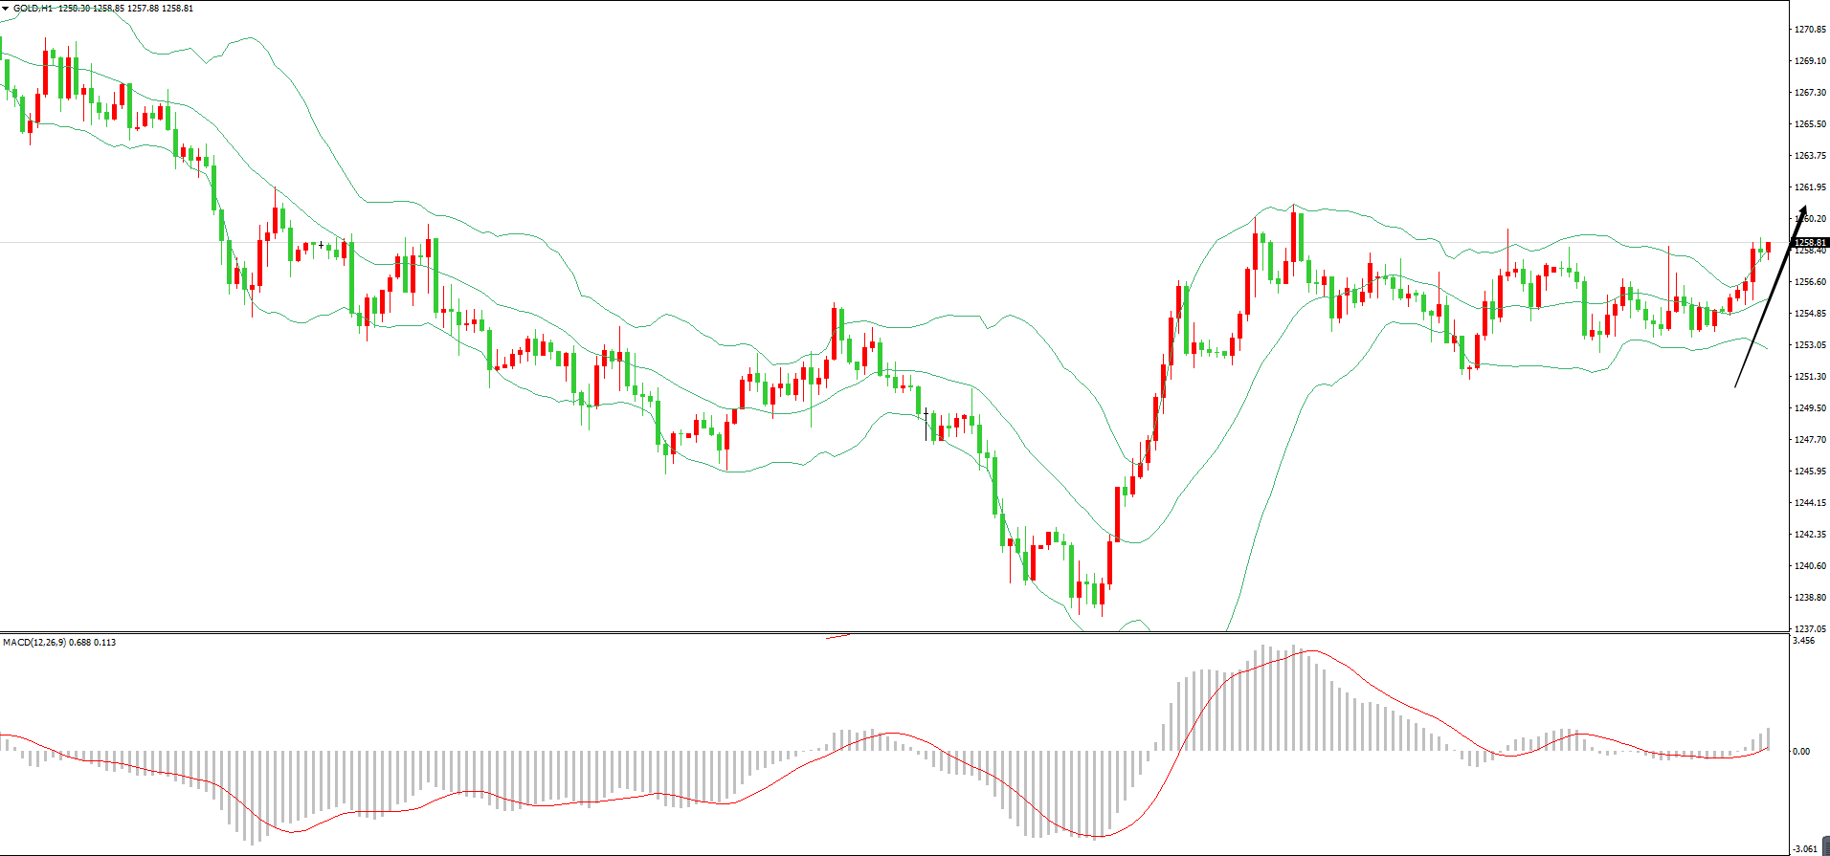
Task: Click the MACD(12,26,9) indicator label
Action: (x=33, y=643)
